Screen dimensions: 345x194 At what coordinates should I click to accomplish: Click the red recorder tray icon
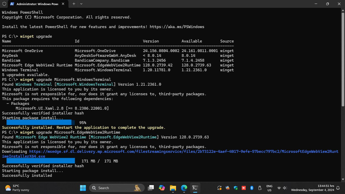point(244,188)
